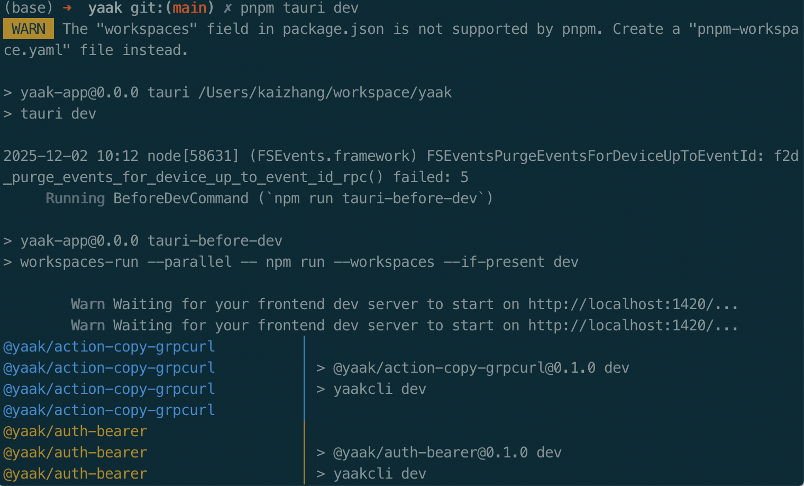Click path '/Users/kaizhang/workspace/yaak'

pyautogui.click(x=325, y=93)
